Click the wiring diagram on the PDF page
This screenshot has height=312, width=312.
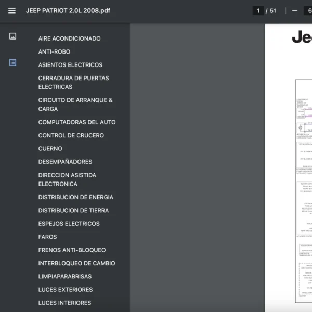click(x=304, y=191)
